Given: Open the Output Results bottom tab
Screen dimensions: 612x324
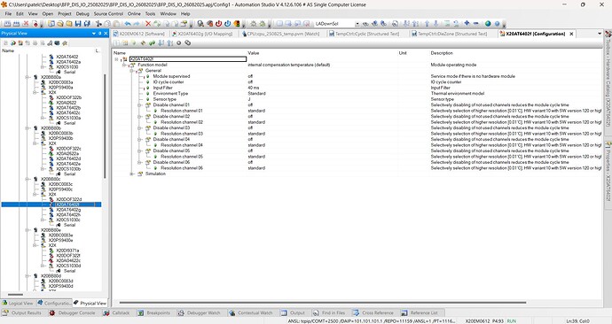Looking at the screenshot, I should (x=22, y=312).
